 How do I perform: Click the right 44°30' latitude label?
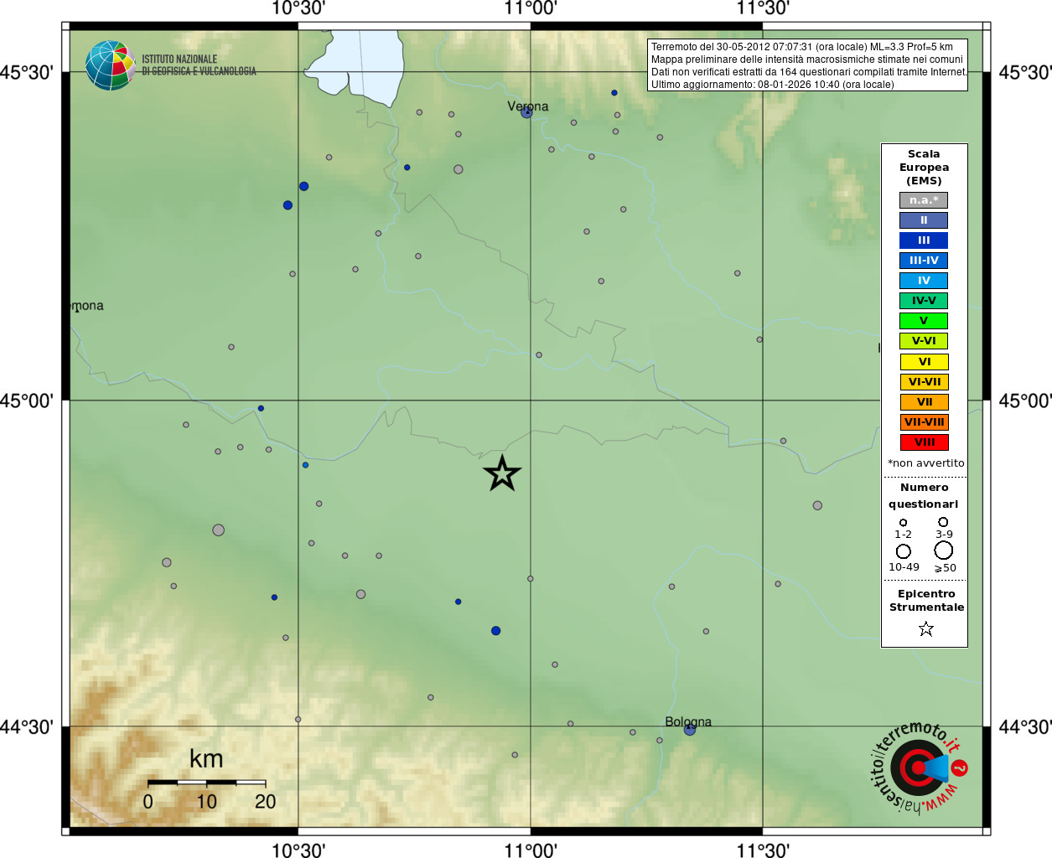click(x=1024, y=727)
